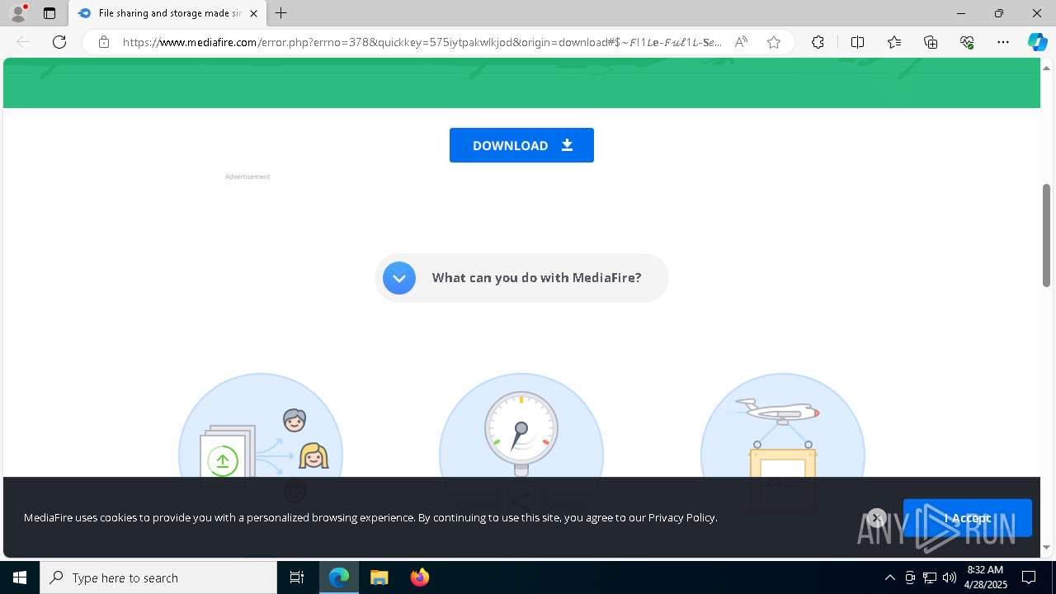Image resolution: width=1056 pixels, height=594 pixels.
Task: Open File Explorer from the taskbar
Action: click(379, 577)
